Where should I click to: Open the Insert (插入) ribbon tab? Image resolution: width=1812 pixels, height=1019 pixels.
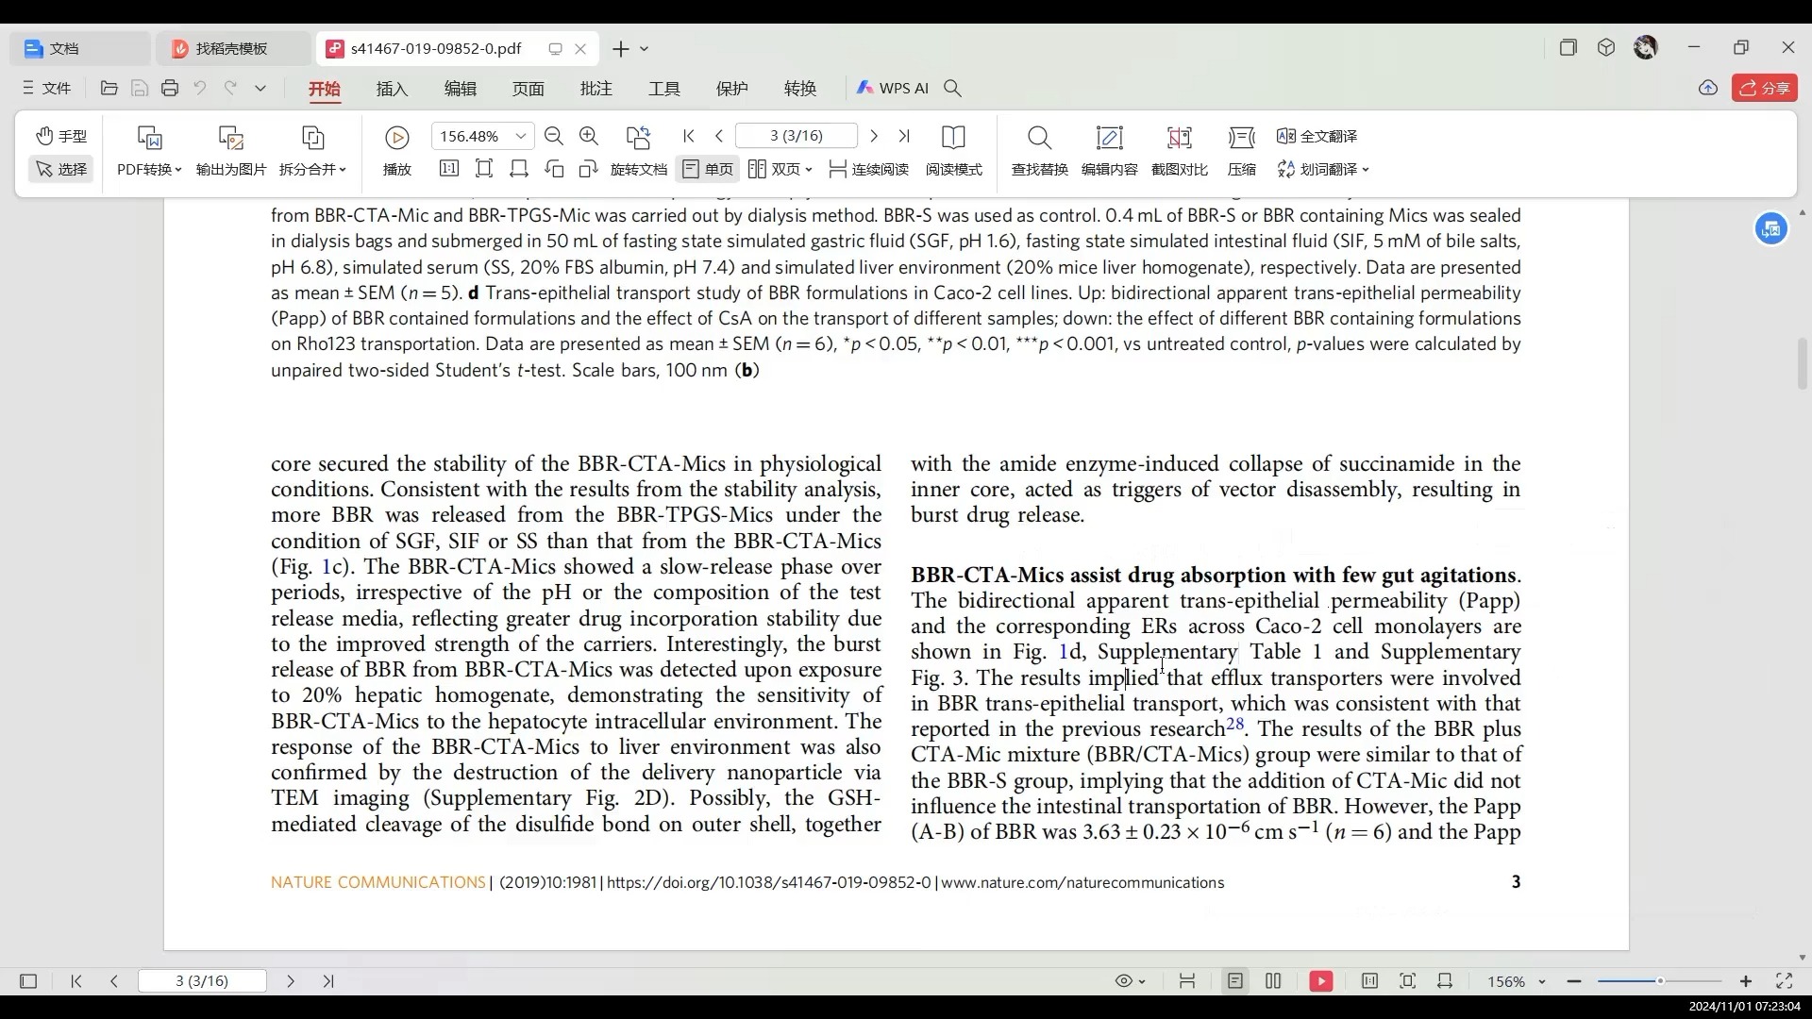[x=392, y=89]
